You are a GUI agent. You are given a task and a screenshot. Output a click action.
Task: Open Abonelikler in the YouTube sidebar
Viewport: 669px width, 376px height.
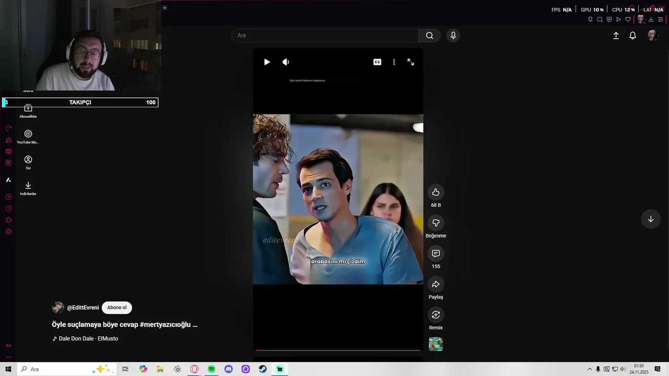(x=28, y=111)
